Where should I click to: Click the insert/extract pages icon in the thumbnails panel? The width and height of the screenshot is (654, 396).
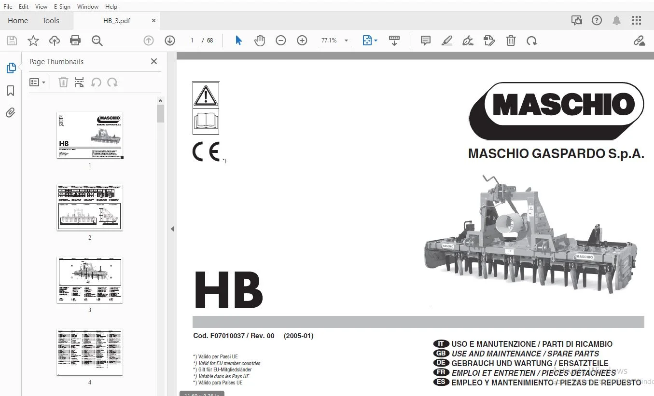80,82
